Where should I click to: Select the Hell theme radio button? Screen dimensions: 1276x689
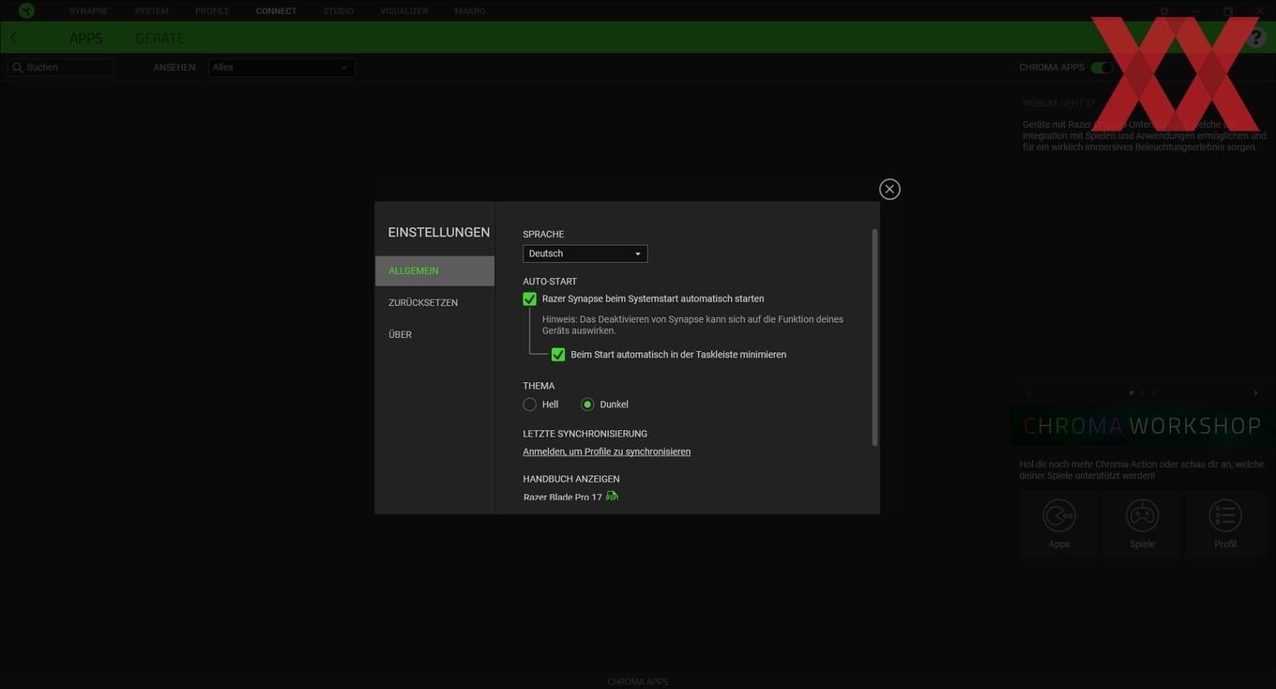[530, 405]
